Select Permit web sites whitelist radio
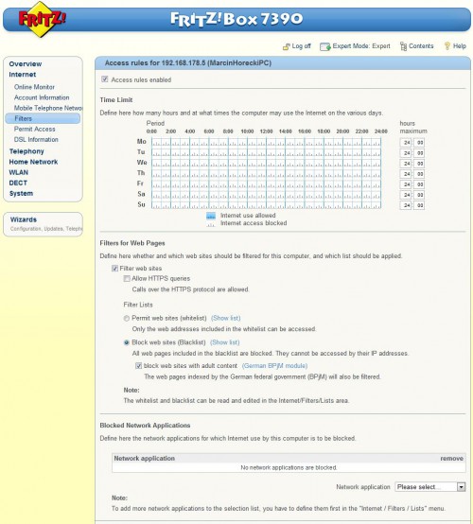This screenshot has height=524, width=473. [x=127, y=319]
